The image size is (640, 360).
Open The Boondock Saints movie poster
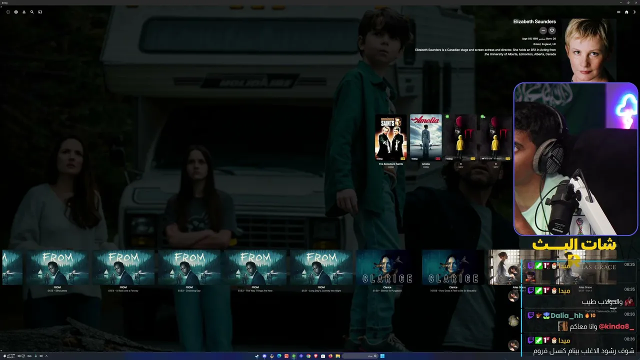[391, 137]
